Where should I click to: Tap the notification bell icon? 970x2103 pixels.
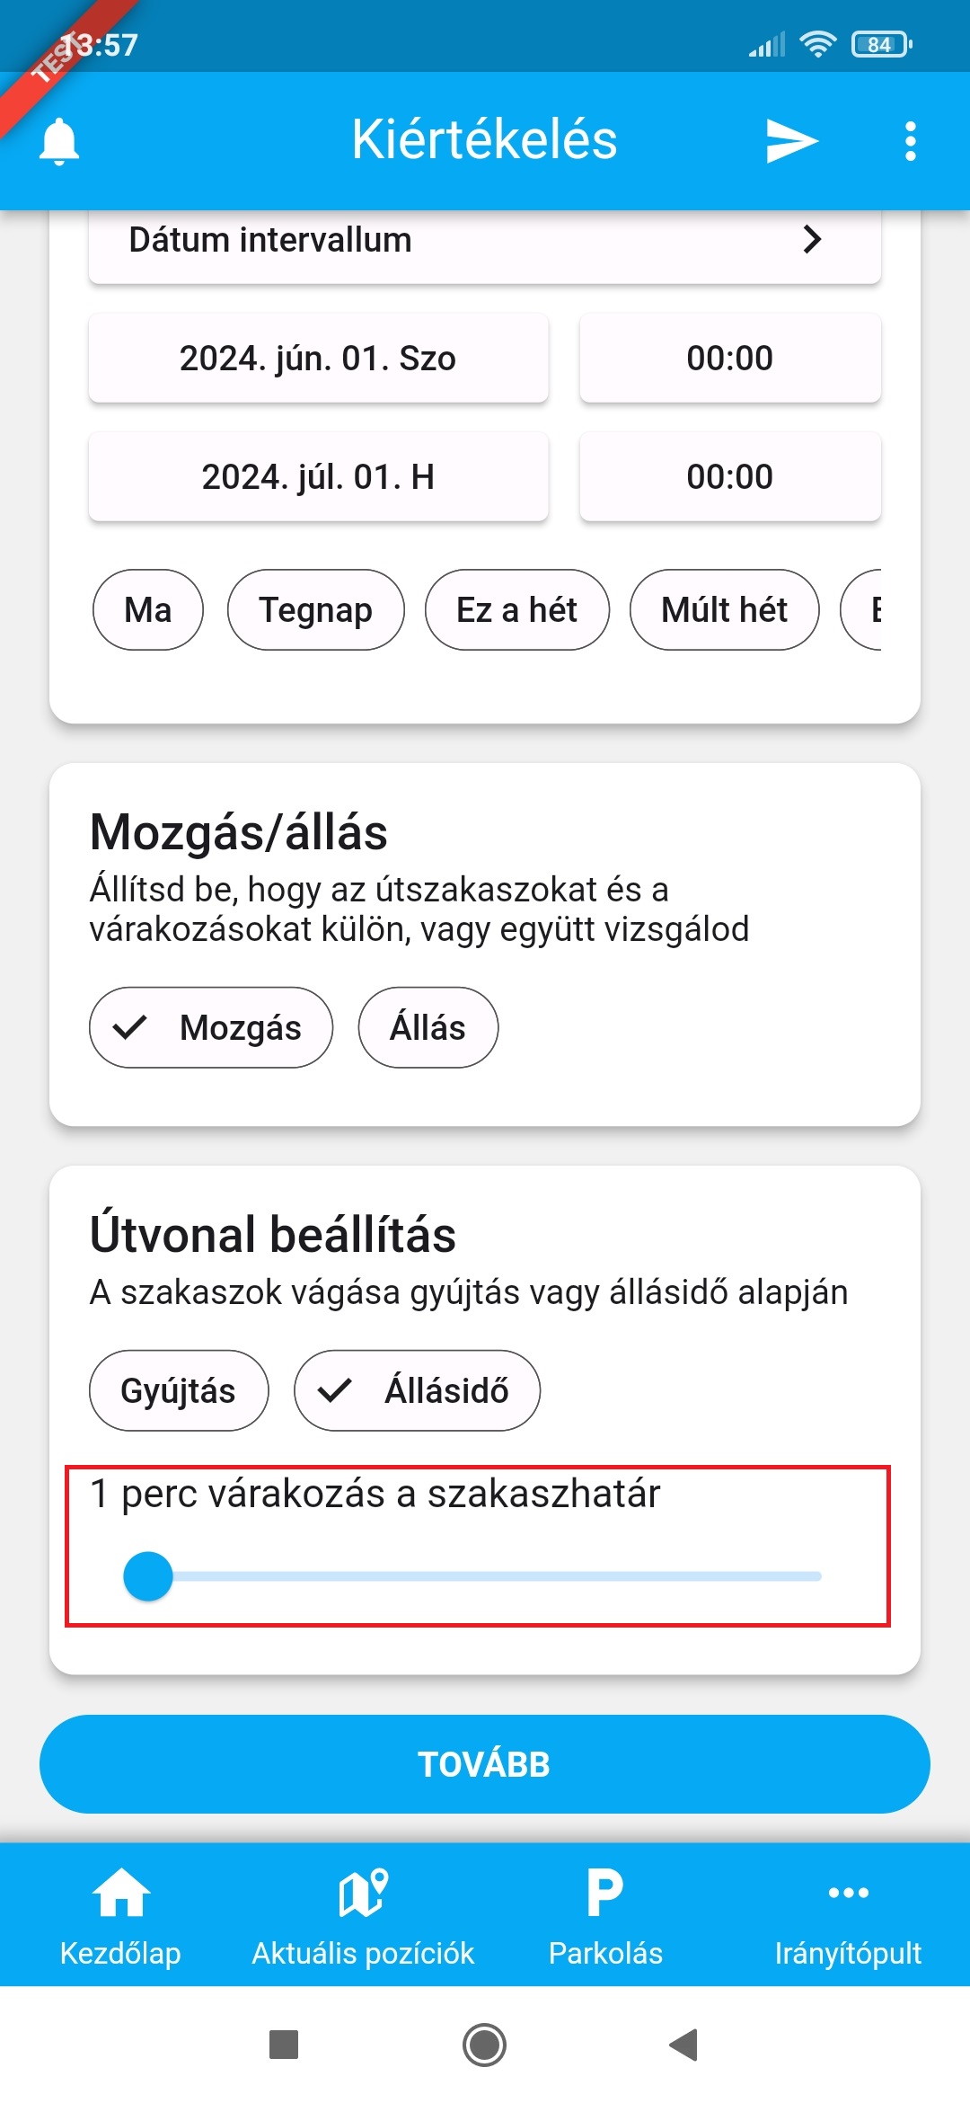tap(59, 141)
